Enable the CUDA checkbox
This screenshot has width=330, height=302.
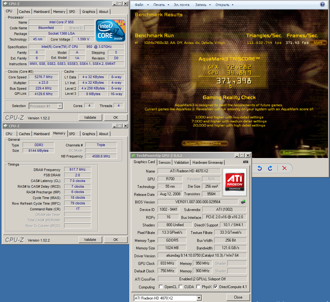point(181,287)
